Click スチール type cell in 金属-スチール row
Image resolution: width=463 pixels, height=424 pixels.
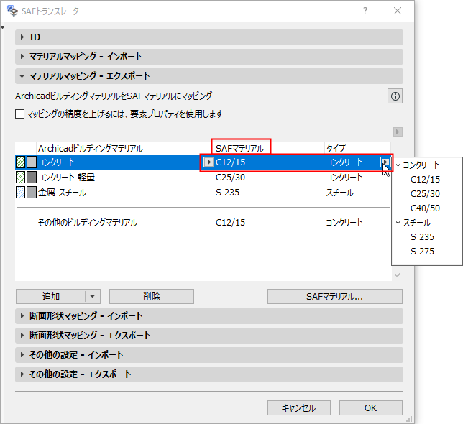[x=339, y=193]
